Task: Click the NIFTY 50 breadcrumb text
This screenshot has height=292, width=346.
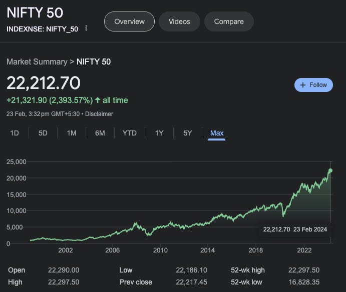Action: pyautogui.click(x=94, y=61)
